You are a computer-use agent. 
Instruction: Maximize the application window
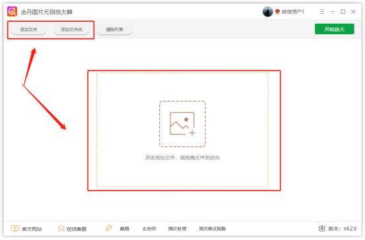pyautogui.click(x=343, y=12)
